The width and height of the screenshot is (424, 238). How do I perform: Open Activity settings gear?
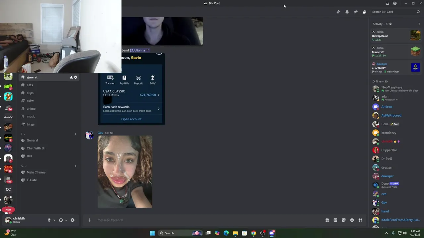391,24
